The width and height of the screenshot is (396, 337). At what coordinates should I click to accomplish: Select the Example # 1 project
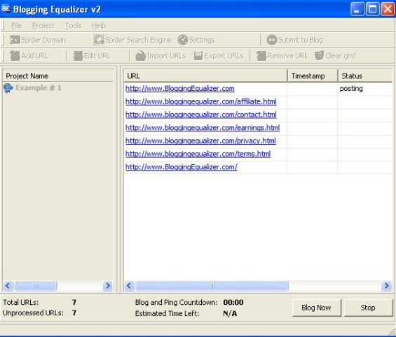pos(39,88)
